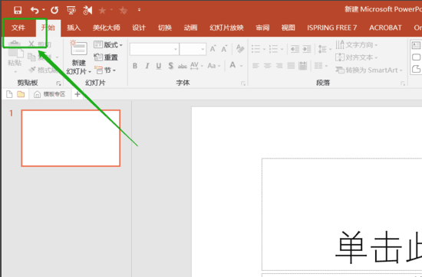Click the 重置 reset button
This screenshot has height=277, width=422.
pyautogui.click(x=106, y=57)
